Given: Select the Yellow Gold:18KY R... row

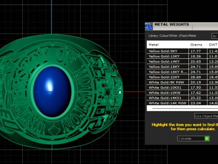Looking at the screenshot, I should [182, 72].
